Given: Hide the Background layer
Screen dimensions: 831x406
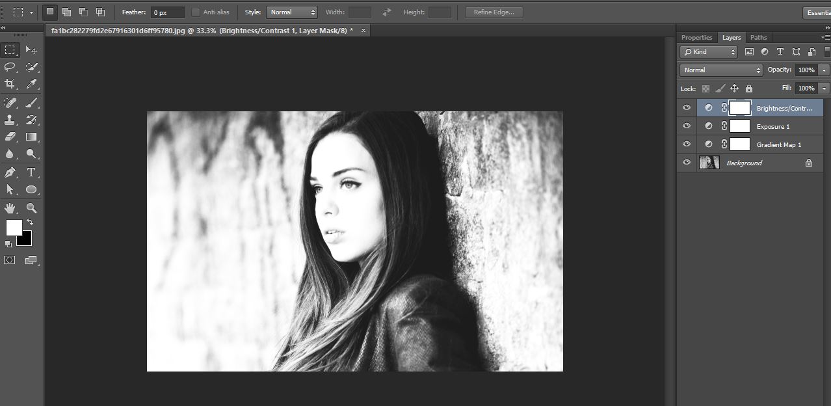Looking at the screenshot, I should [687, 163].
